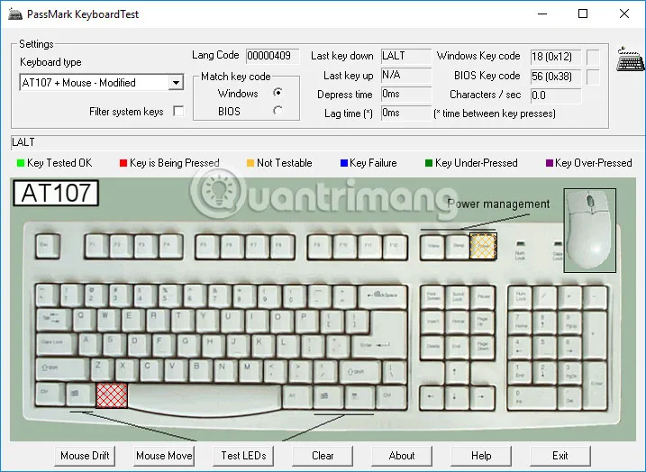Click the green Key Tested OK swatch
This screenshot has width=646, height=472.
coord(20,163)
